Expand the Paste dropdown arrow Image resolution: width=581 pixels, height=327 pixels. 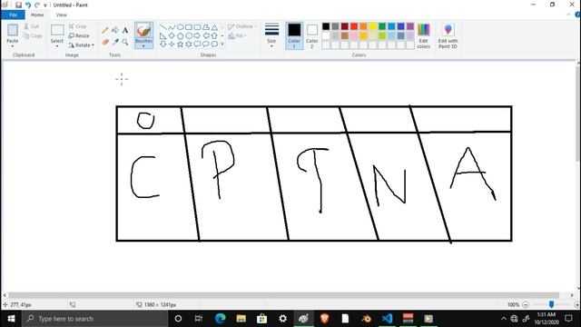coord(13,46)
